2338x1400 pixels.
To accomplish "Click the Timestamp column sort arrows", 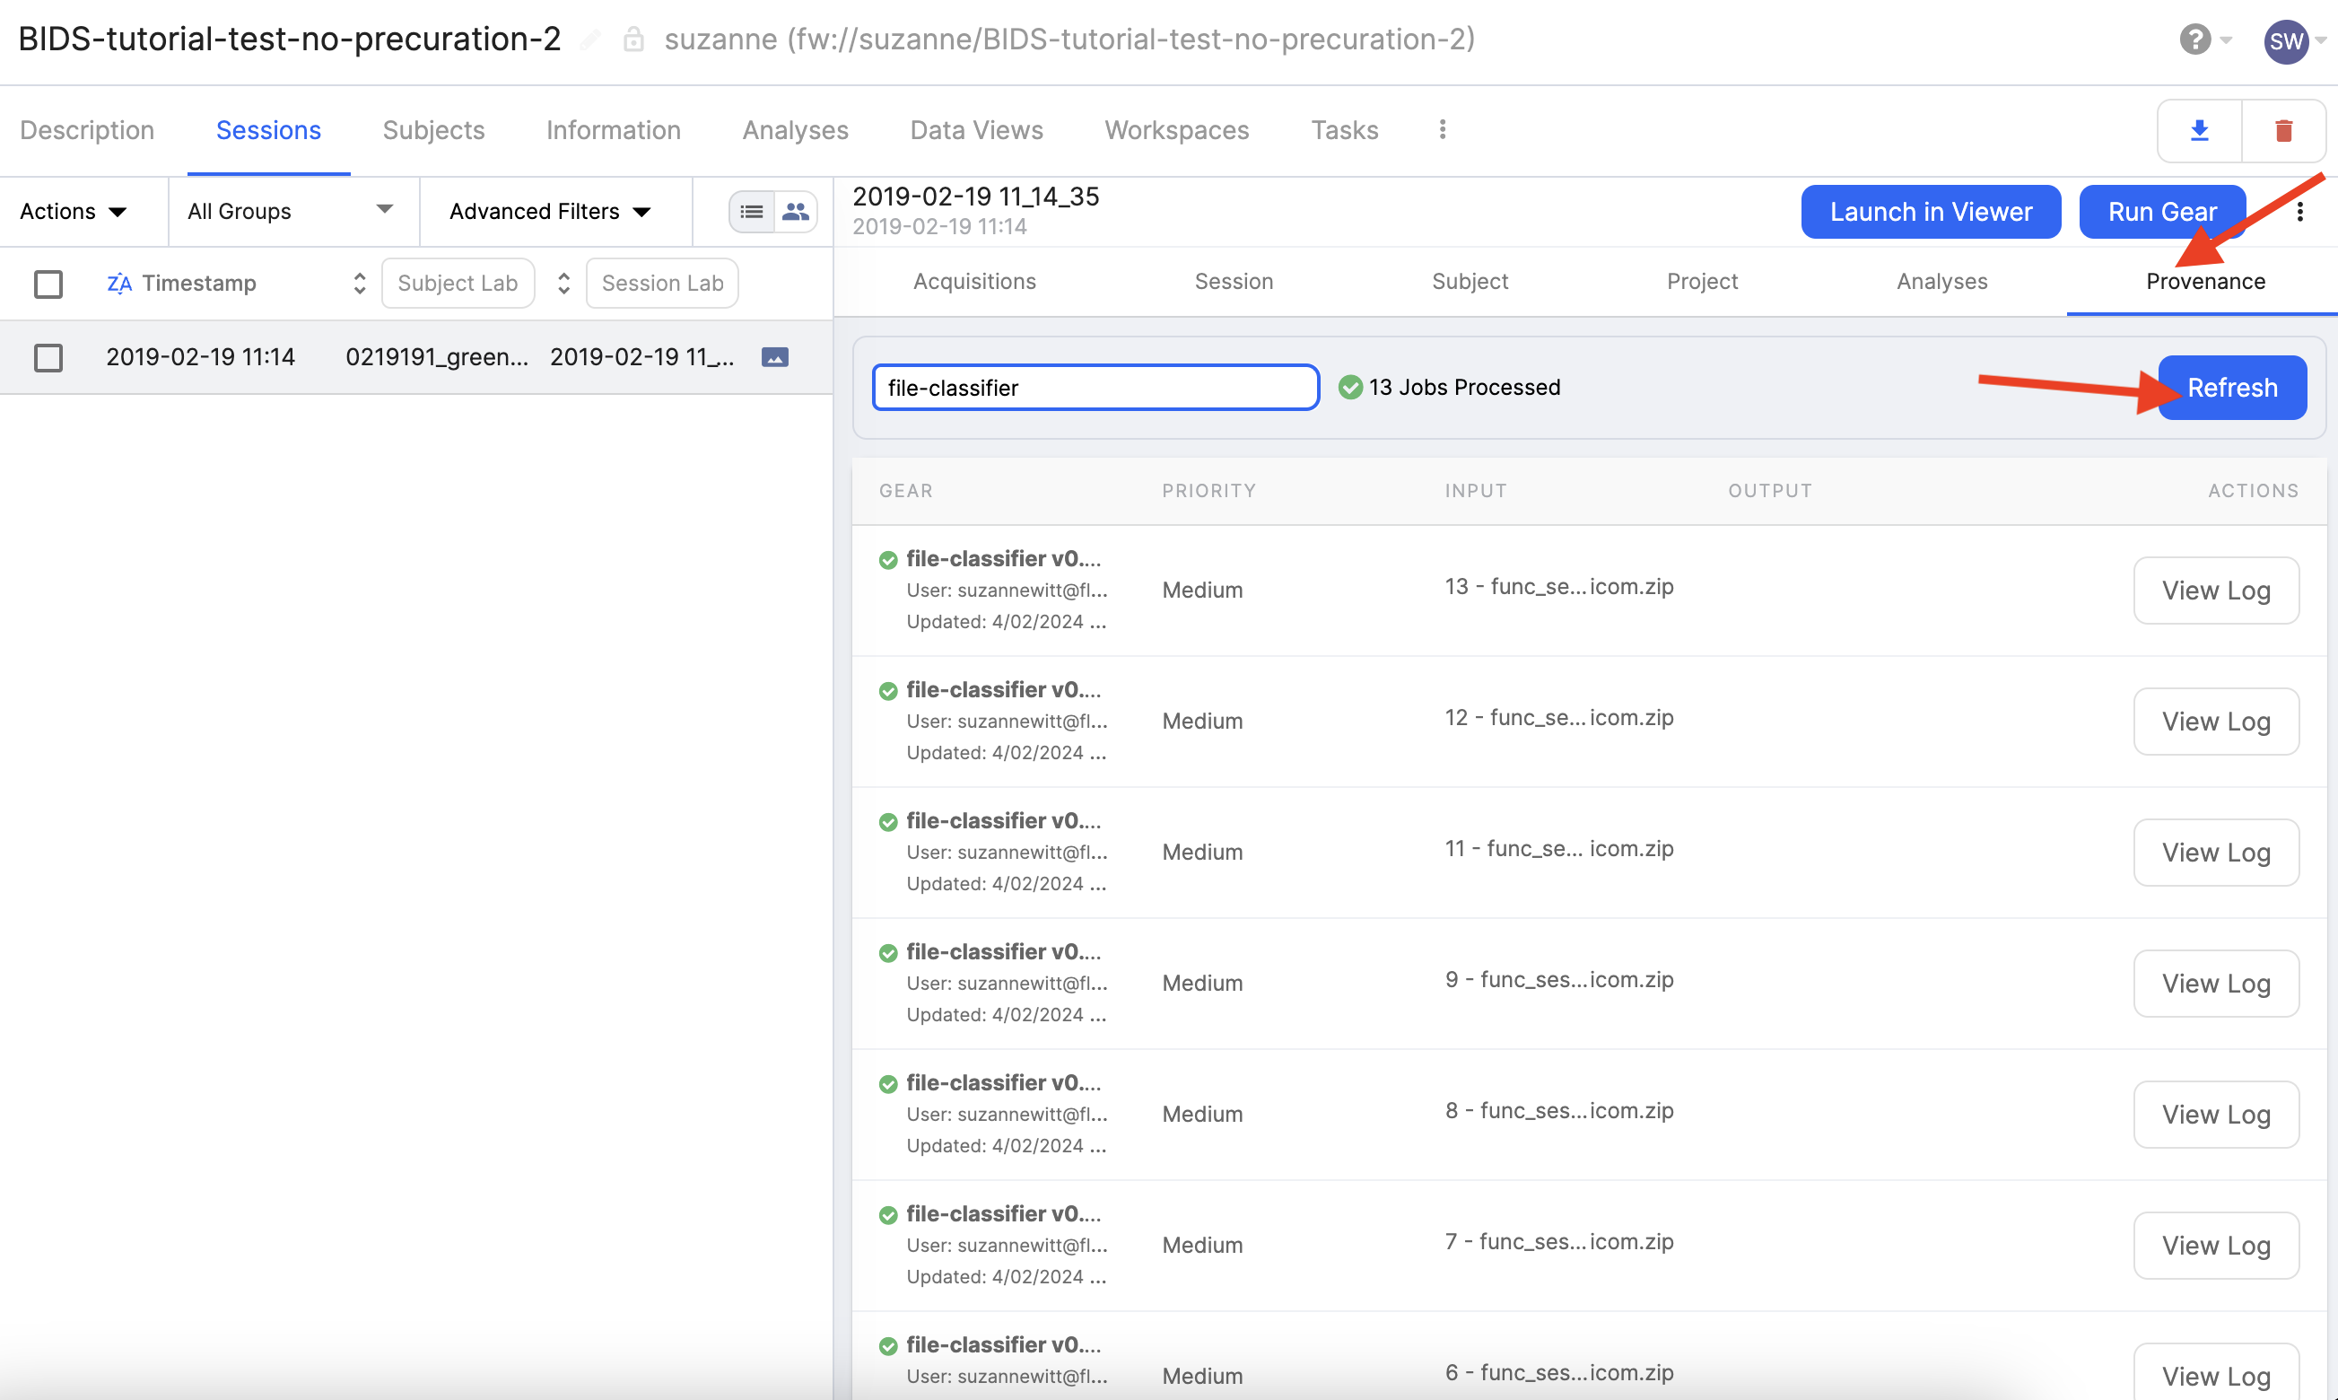I will [360, 283].
